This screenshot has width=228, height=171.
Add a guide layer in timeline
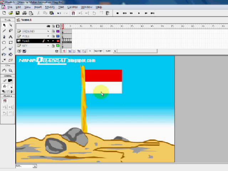[25, 51]
